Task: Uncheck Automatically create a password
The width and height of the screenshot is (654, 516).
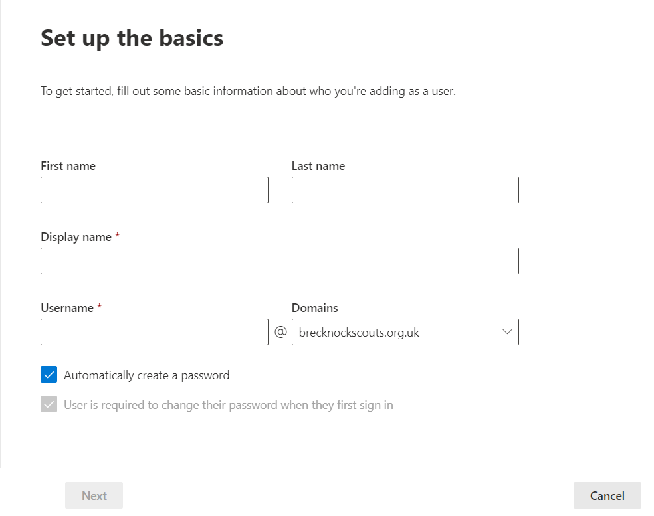Action: pyautogui.click(x=49, y=375)
